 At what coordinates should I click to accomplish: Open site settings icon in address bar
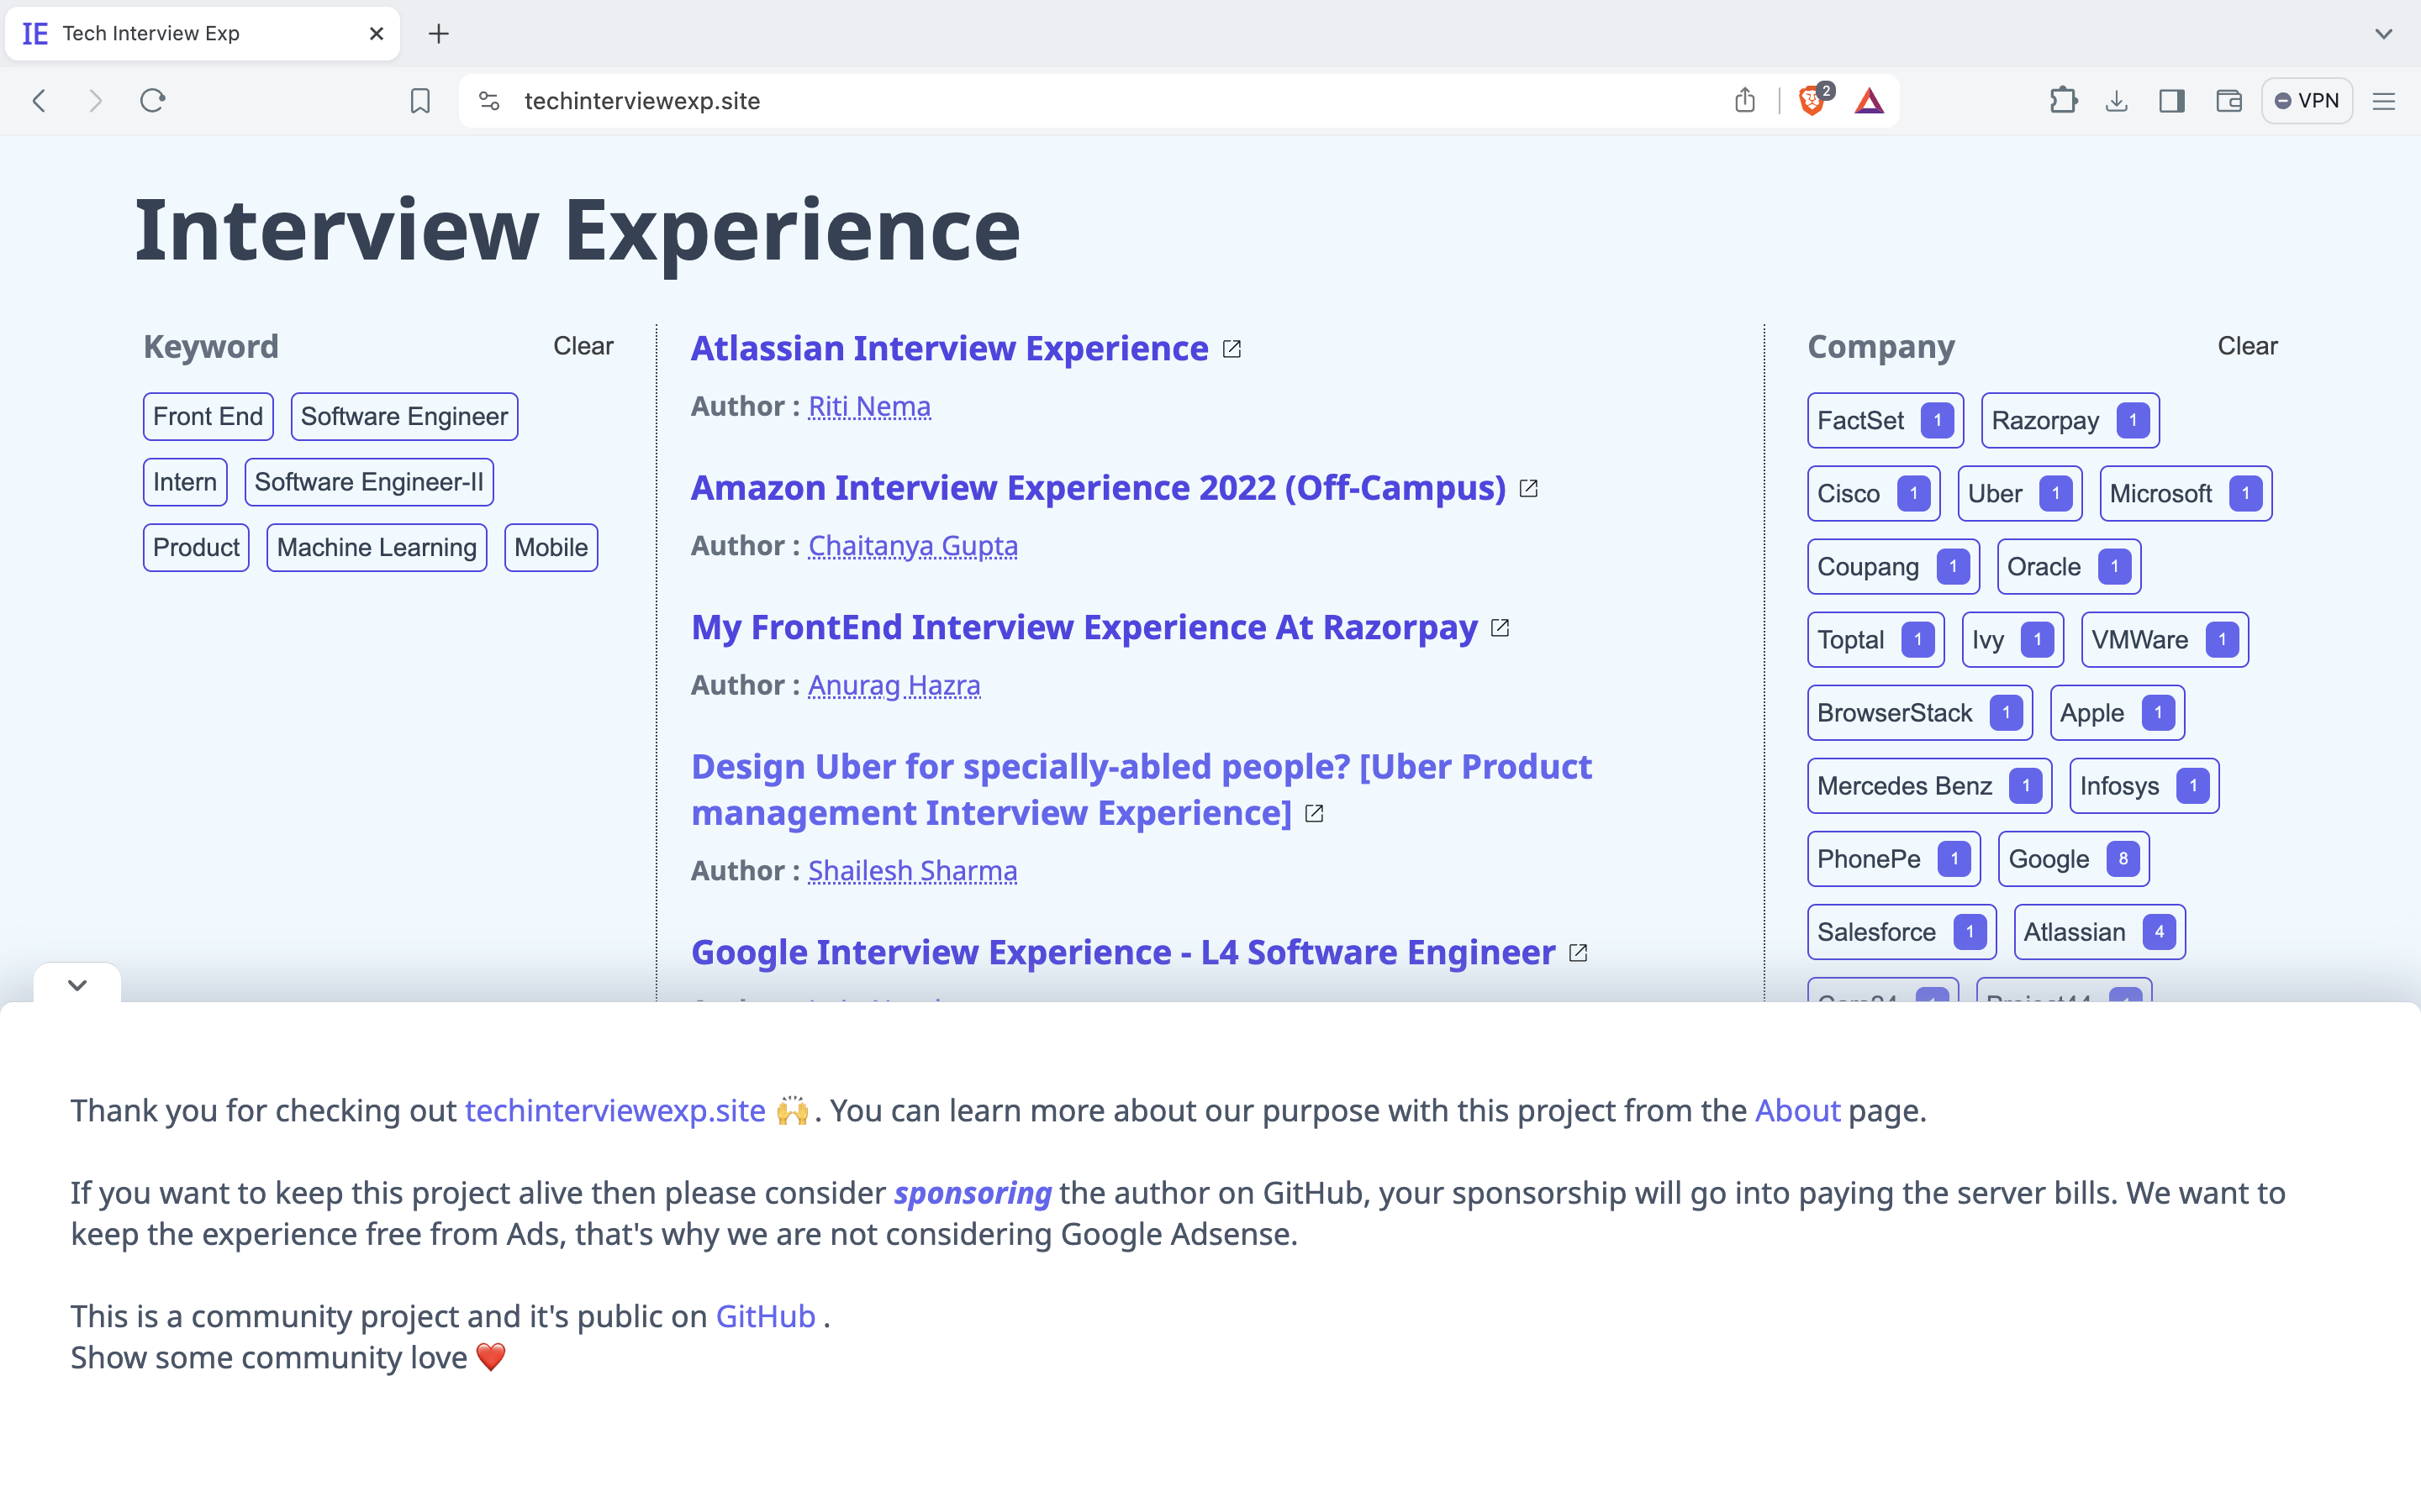489,101
